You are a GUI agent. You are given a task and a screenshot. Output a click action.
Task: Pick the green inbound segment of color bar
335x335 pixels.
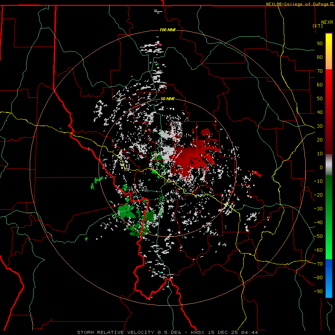pos(329,217)
